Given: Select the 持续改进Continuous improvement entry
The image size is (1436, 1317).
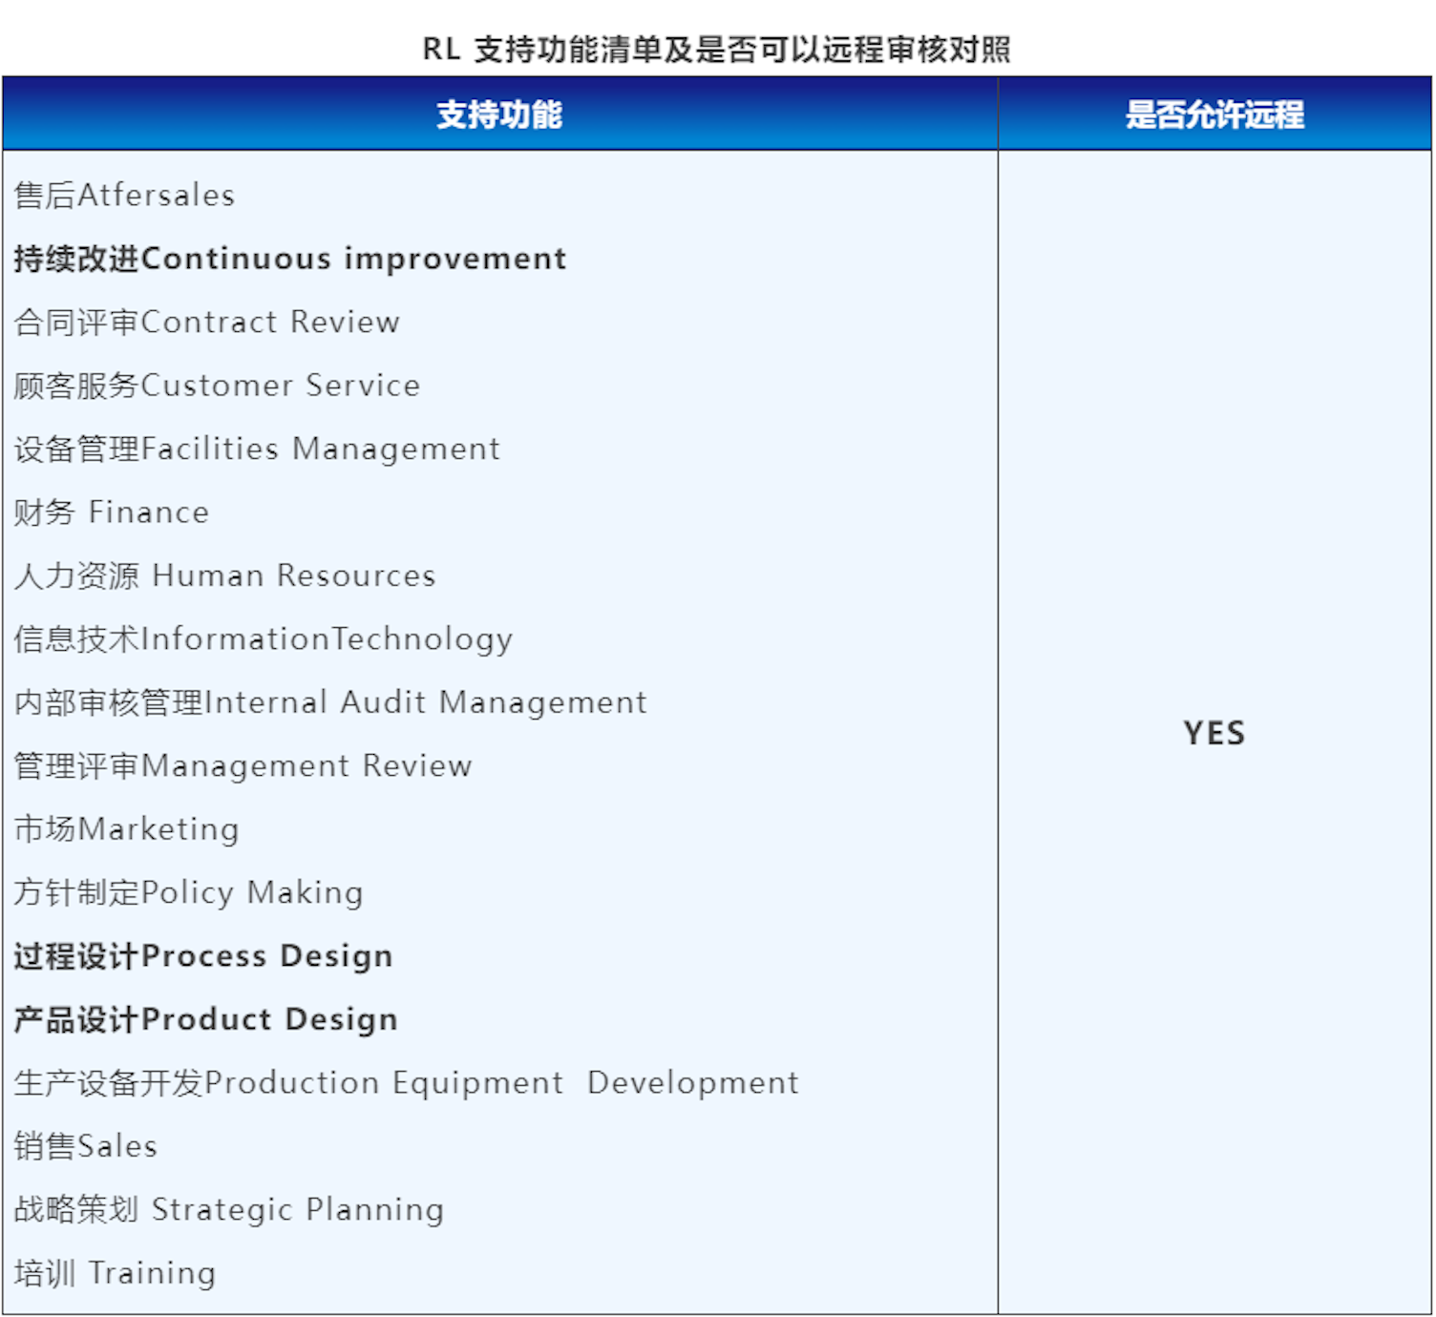Looking at the screenshot, I should tap(286, 259).
